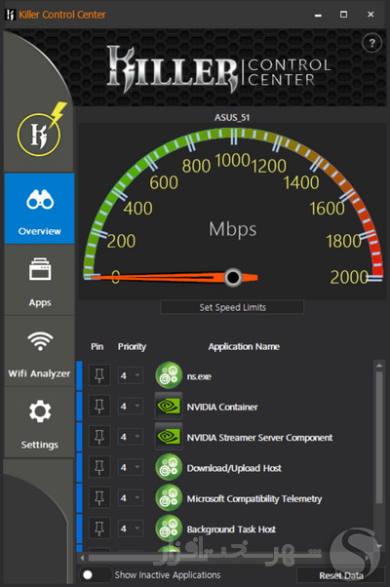
Task: Switch to the Apps tab
Action: coord(40,280)
